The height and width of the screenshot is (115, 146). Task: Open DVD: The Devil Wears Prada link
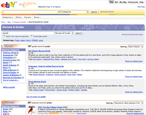(x=50, y=107)
